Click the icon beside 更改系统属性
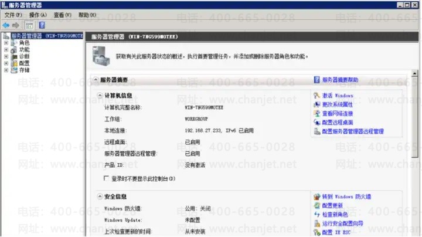The image size is (422, 237). (316, 104)
